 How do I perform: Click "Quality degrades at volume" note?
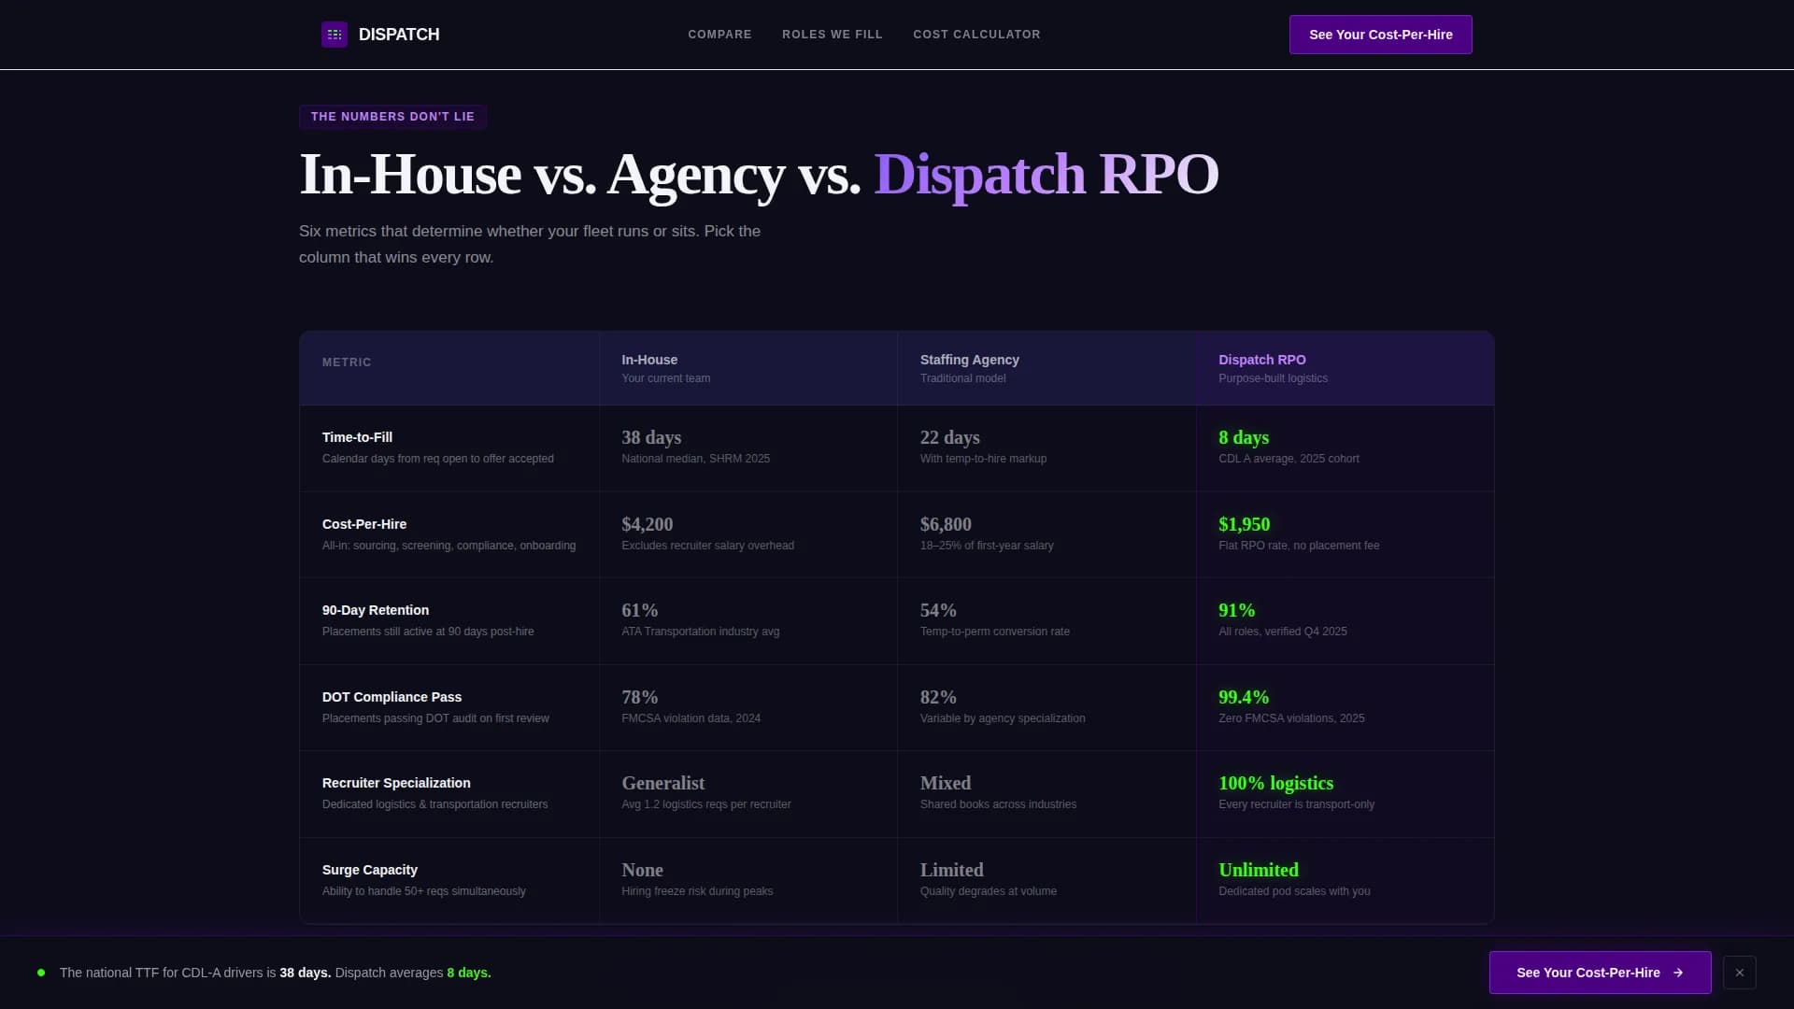tap(988, 891)
